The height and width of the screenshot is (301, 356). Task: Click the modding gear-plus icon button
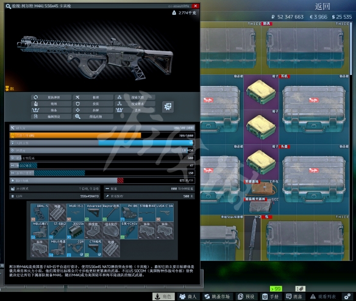168,107
